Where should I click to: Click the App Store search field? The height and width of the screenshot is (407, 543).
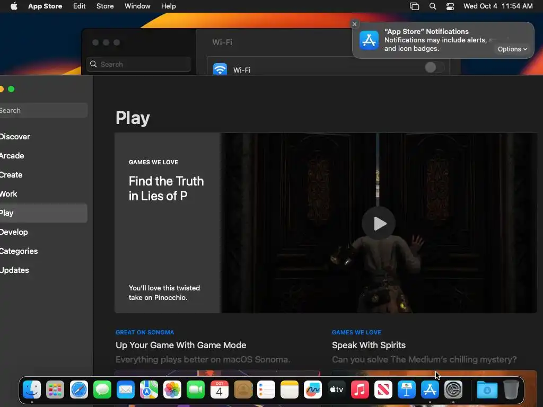coord(42,110)
